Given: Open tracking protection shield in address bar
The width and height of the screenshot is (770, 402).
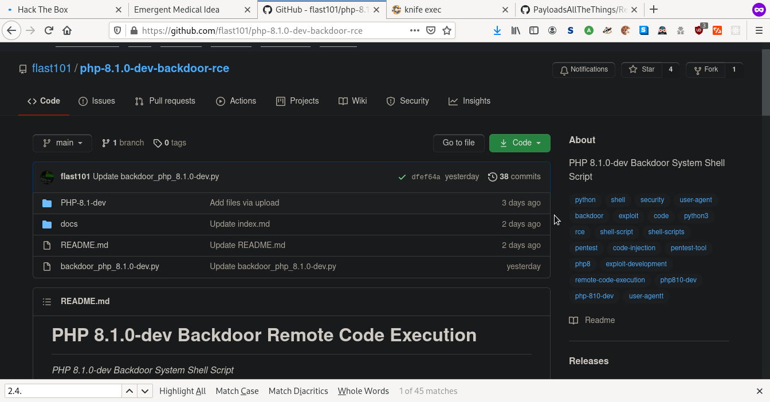Looking at the screenshot, I should pos(117,31).
